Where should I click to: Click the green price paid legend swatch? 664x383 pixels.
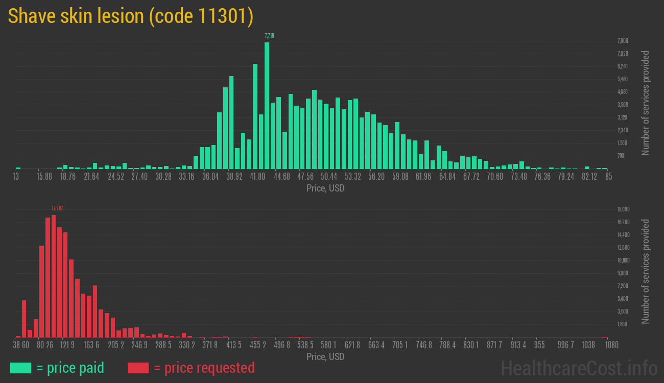(20, 368)
